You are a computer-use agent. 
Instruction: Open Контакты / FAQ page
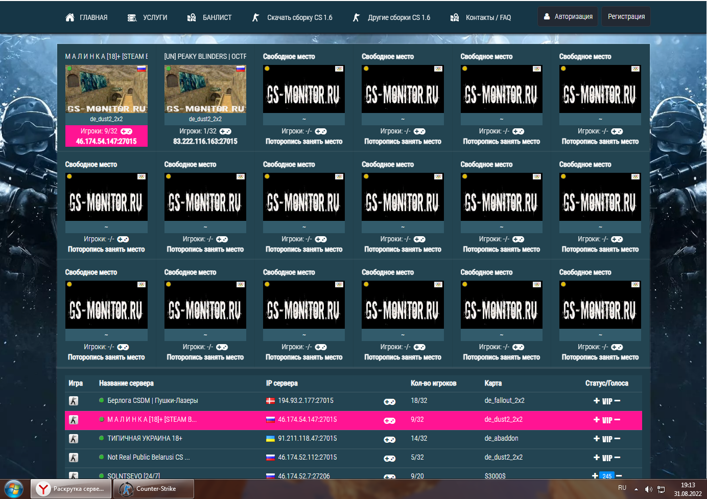(481, 17)
